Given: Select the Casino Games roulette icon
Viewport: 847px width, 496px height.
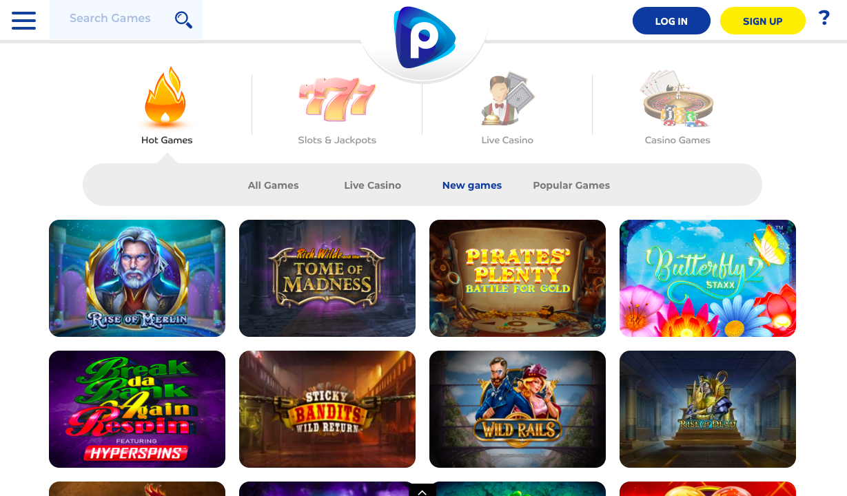Looking at the screenshot, I should [x=677, y=99].
